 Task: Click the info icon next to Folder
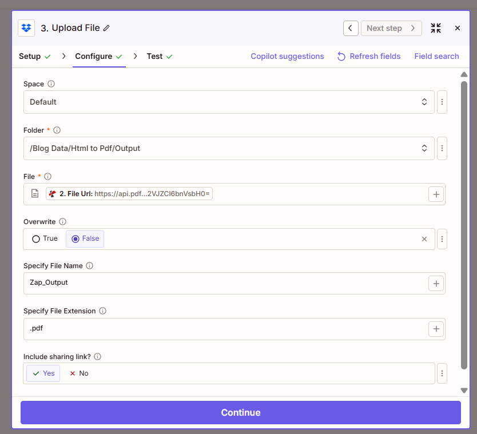coord(57,130)
